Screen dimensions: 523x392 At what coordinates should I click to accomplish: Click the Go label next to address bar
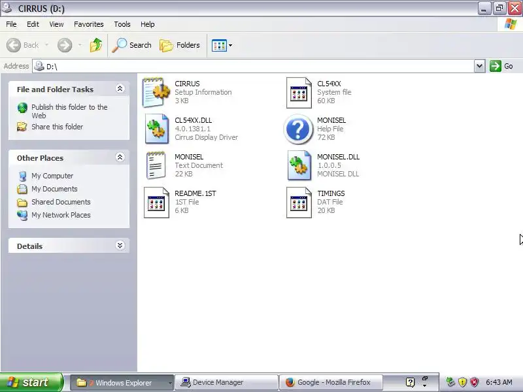509,66
